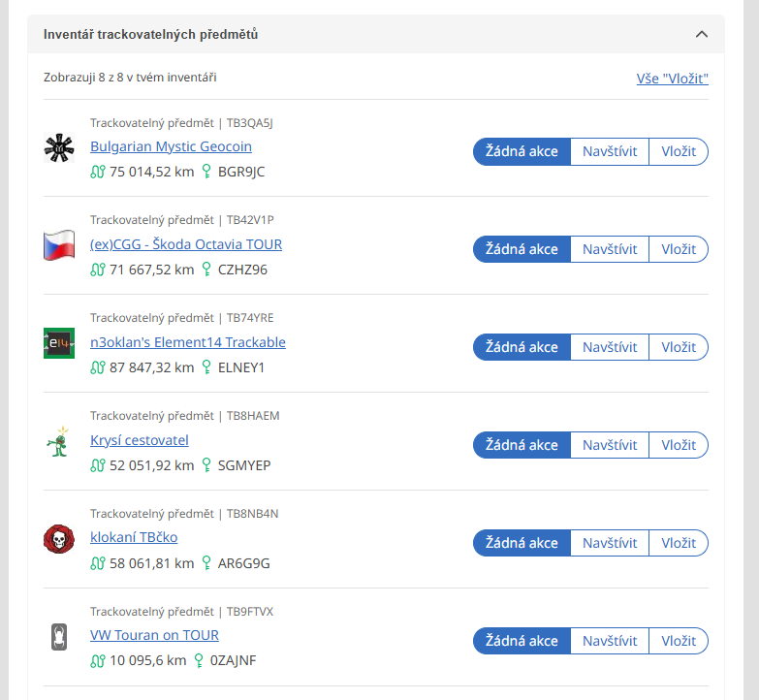Select Vložit for Škoda Octavia TOUR
The width and height of the screenshot is (759, 700).
pyautogui.click(x=679, y=249)
